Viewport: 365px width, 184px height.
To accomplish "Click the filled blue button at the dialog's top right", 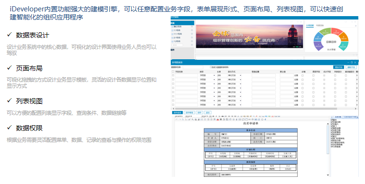I will pos(339,67).
